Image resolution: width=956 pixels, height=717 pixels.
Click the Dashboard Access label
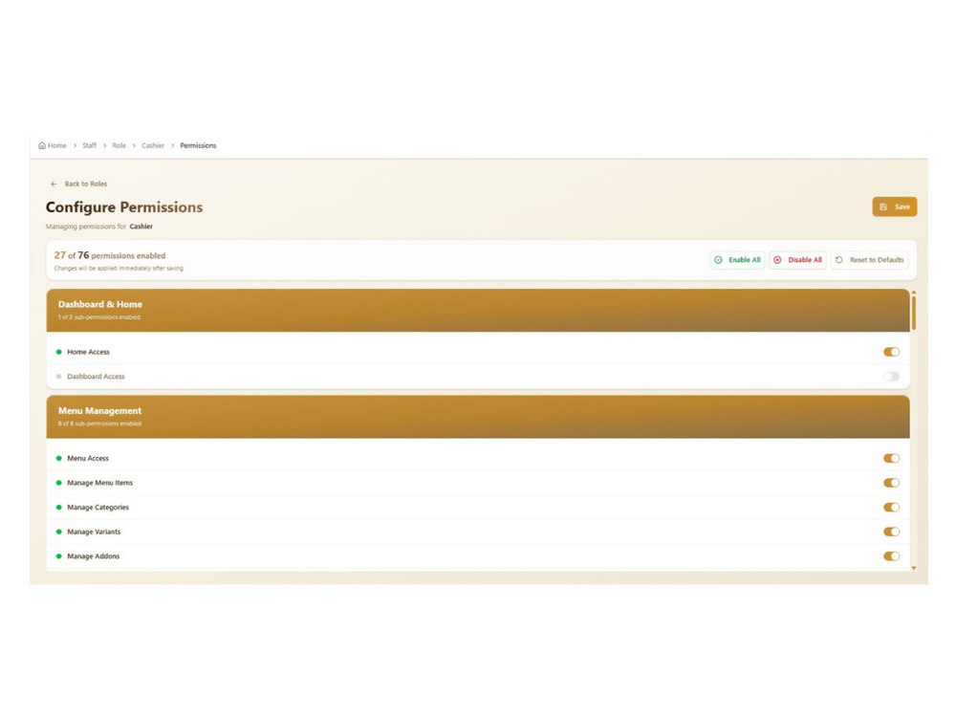(96, 376)
